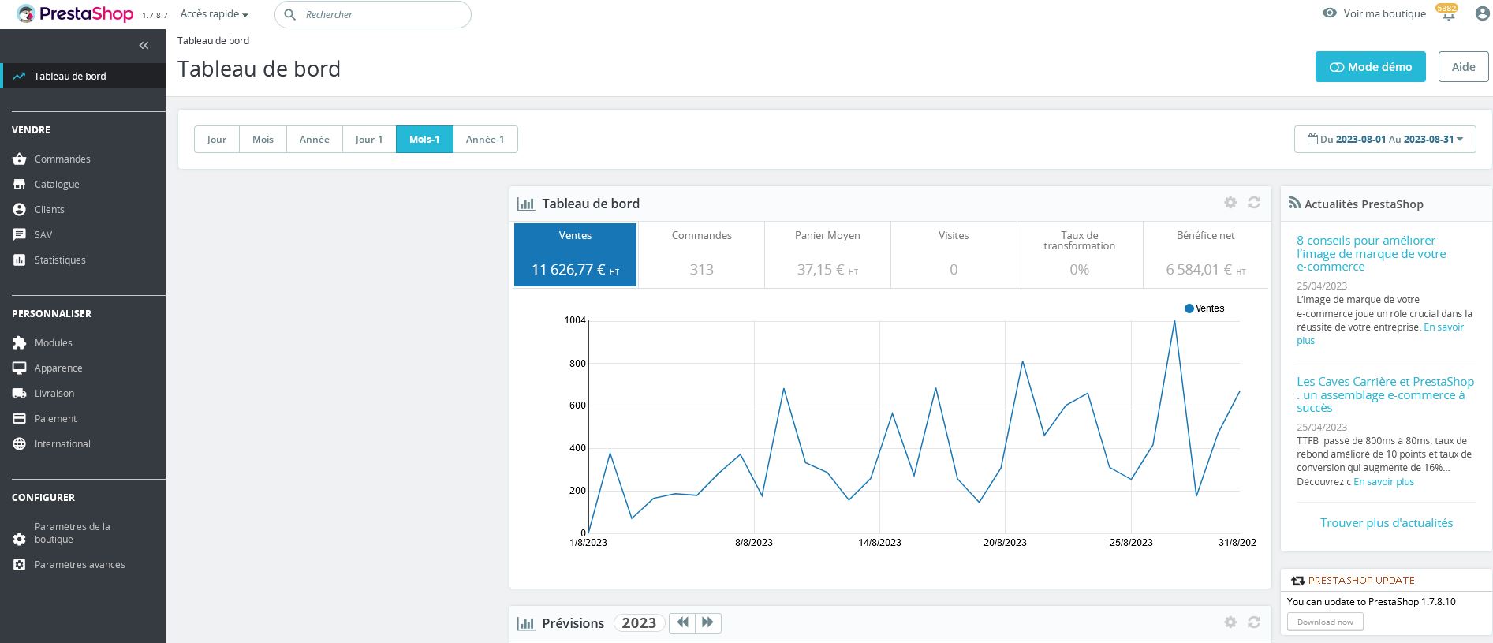Click the Paramètres avancés icon
Image resolution: width=1493 pixels, height=643 pixels.
[x=20, y=565]
